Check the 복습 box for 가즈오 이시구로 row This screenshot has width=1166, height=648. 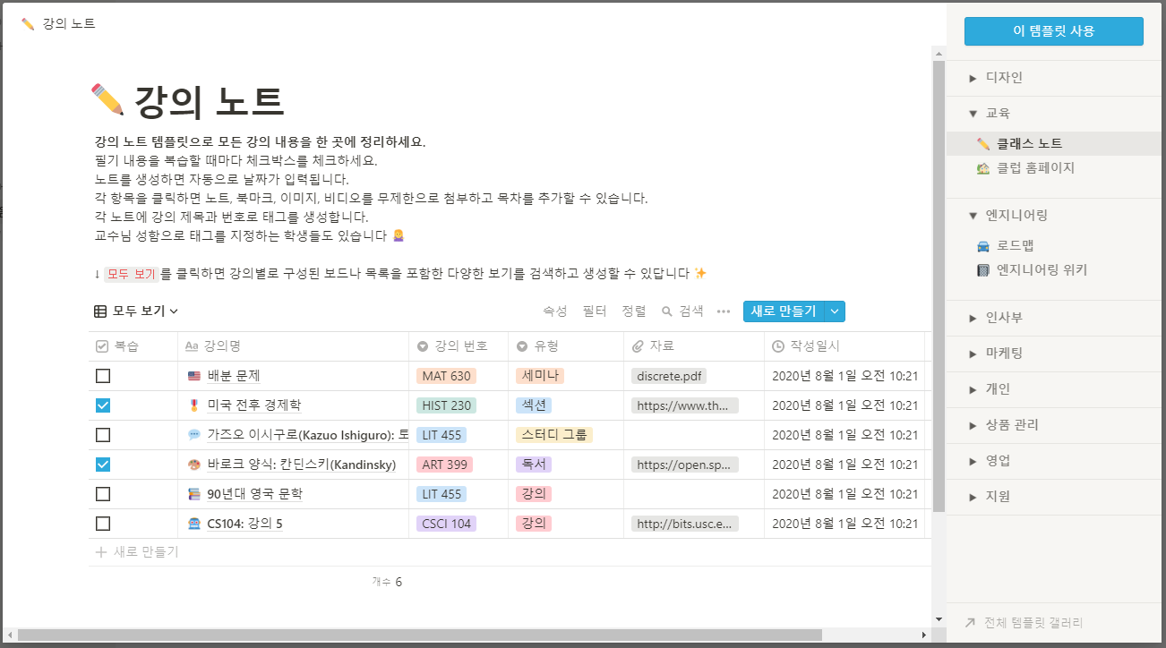pyautogui.click(x=103, y=435)
